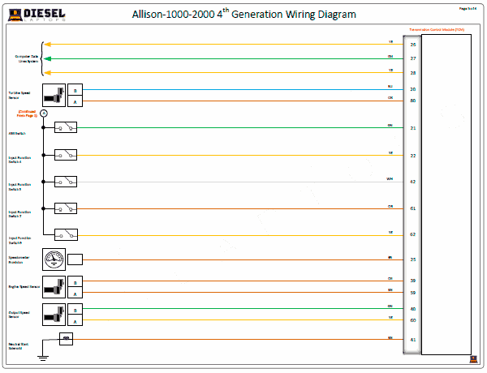Click the small laptop icon at bottom right
Screen dimensions: 487x373
(473, 359)
